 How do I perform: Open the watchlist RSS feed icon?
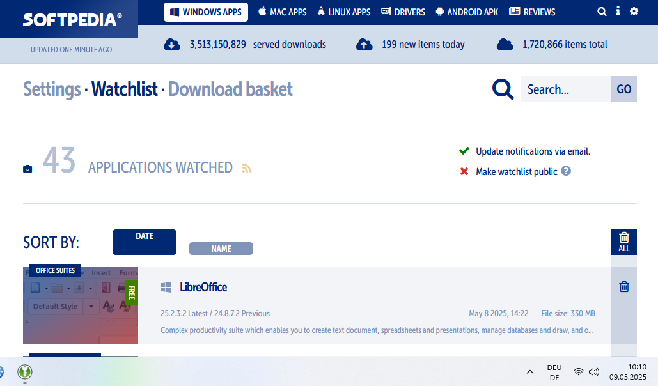[247, 168]
